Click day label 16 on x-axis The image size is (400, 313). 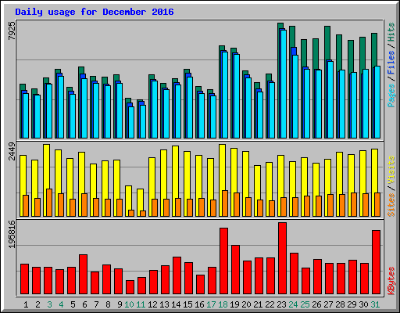click(x=199, y=304)
